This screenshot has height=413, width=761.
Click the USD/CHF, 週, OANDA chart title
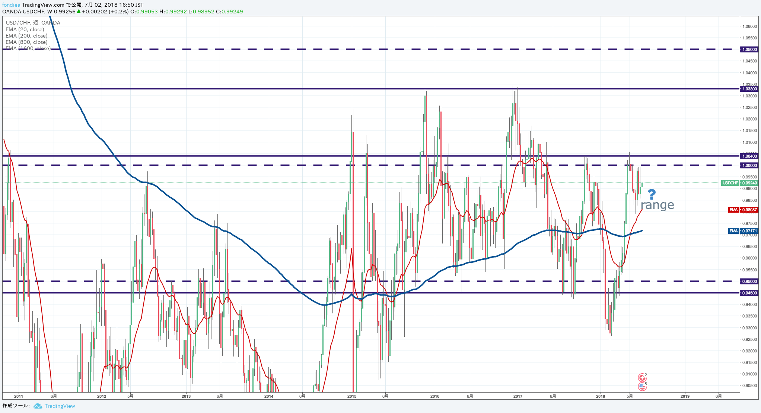coord(33,23)
